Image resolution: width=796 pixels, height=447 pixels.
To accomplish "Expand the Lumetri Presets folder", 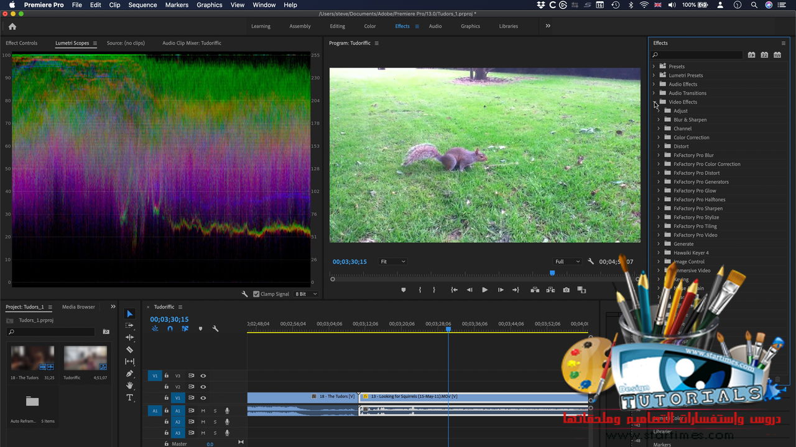I will 654,75.
